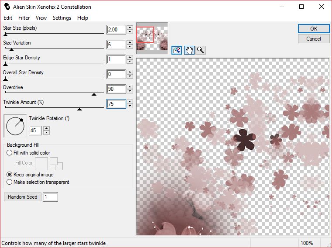
Task: Increase Twinkle Rotation with up arrow
Action: (46, 128)
